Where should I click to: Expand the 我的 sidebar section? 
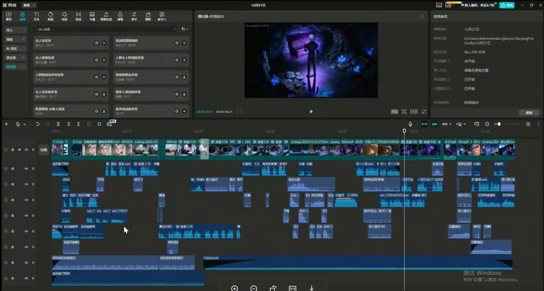coord(16,39)
